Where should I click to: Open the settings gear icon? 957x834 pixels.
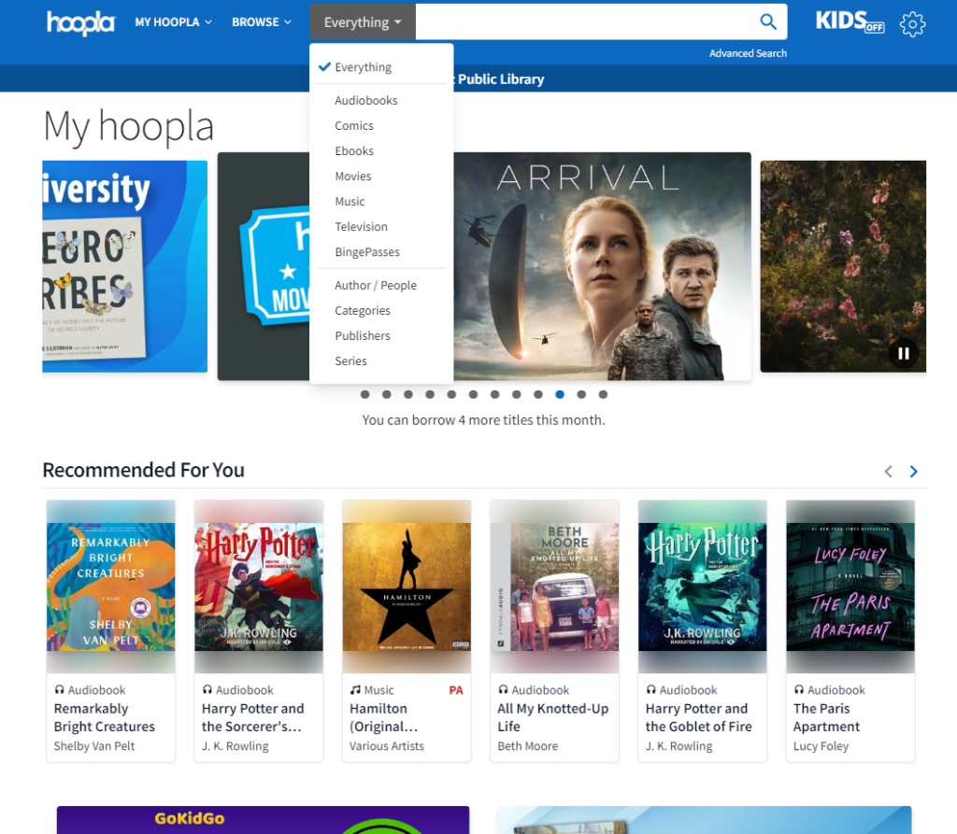point(912,24)
